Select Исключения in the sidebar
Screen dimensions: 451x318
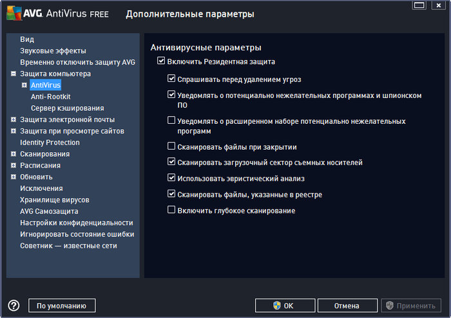pos(41,188)
